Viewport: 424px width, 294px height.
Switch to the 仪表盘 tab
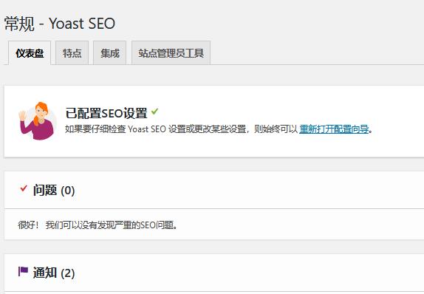pos(30,53)
